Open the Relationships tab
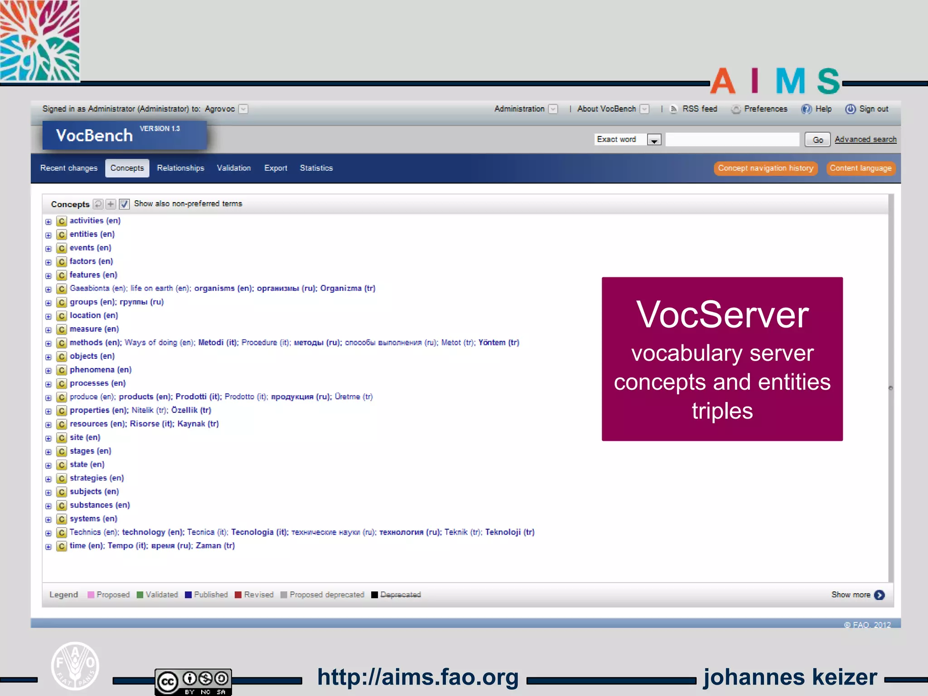Screen dimensions: 928x696 tap(180, 168)
